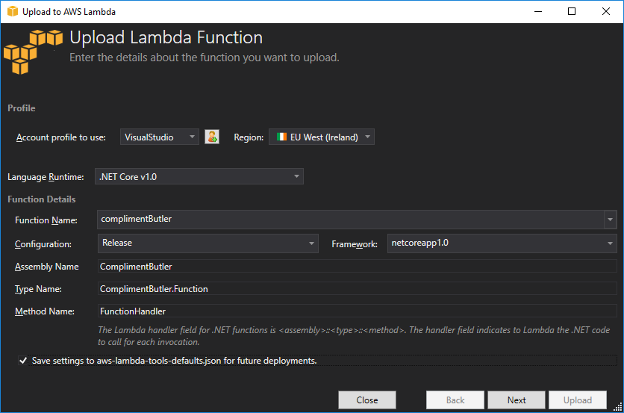This screenshot has width=624, height=413.
Task: Select the Method Name input field
Action: click(357, 311)
